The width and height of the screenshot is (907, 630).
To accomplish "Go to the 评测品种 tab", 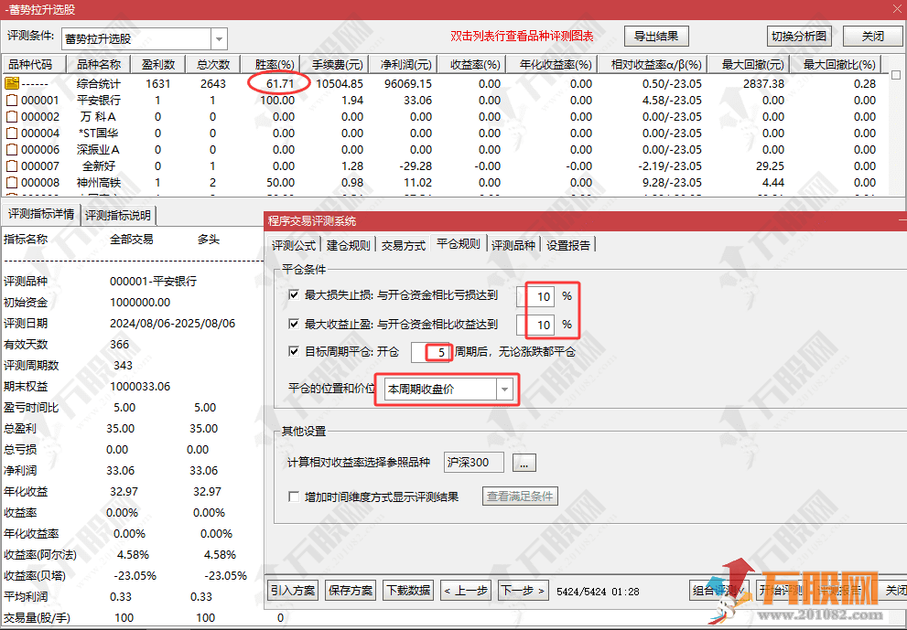I will click(x=513, y=245).
